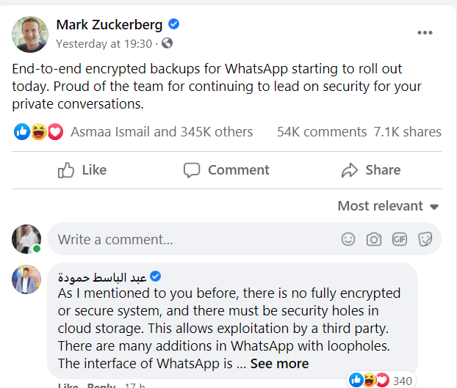Image resolution: width=457 pixels, height=388 pixels.
Task: Click the Share button on the post
Action: point(371,170)
